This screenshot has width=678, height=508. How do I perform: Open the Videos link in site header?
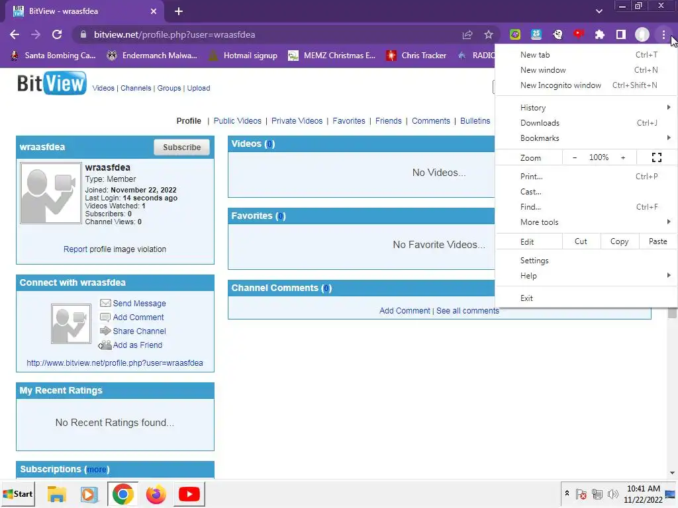tap(103, 88)
